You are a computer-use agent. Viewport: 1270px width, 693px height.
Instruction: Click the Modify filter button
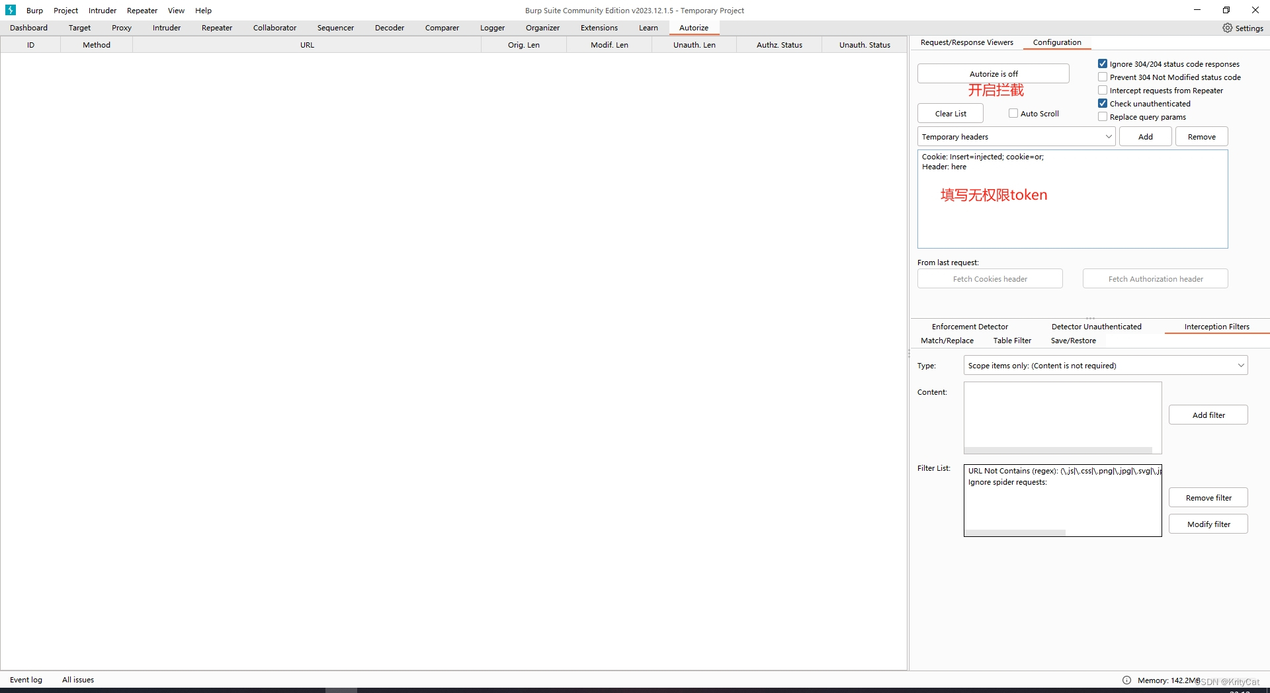tap(1208, 524)
